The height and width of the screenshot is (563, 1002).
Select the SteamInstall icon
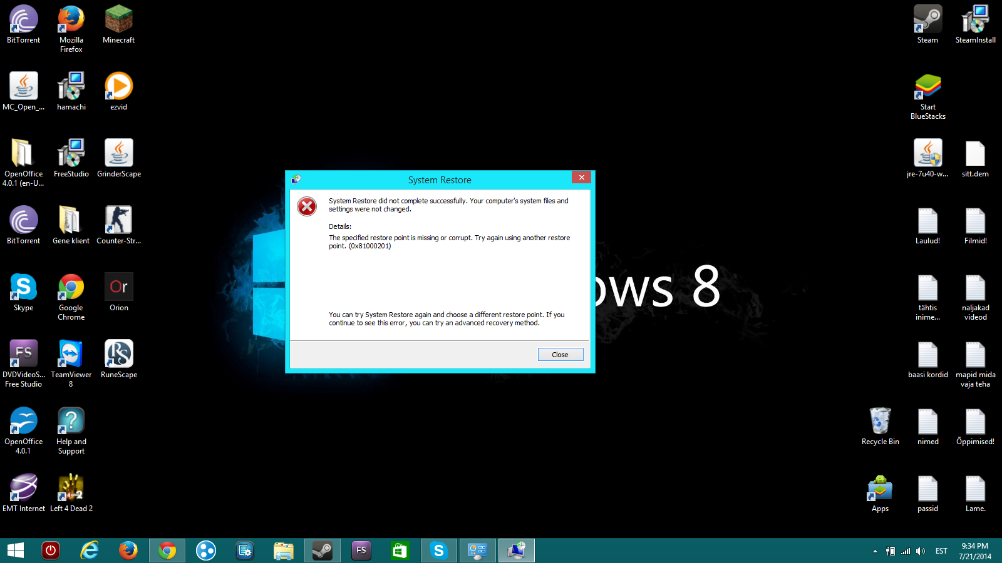(x=975, y=24)
